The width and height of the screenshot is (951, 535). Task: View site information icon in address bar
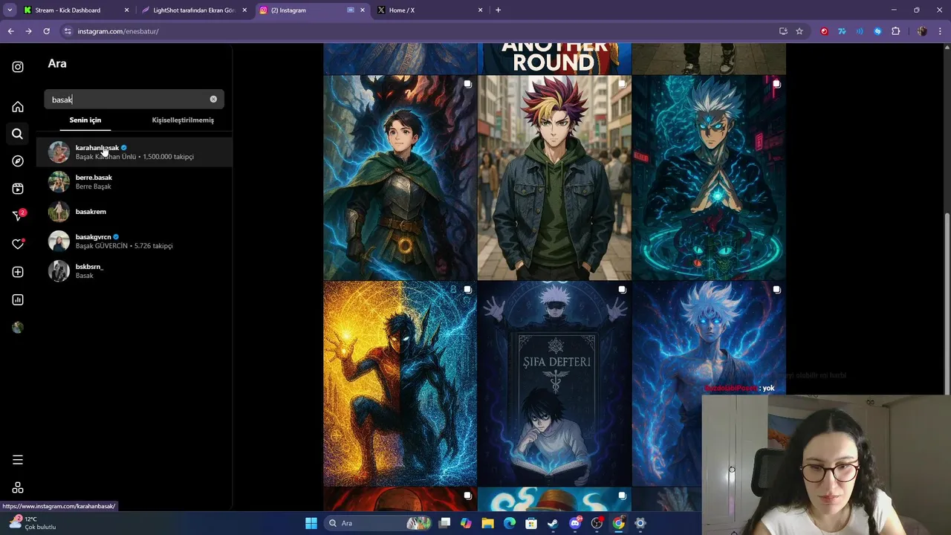click(x=68, y=31)
